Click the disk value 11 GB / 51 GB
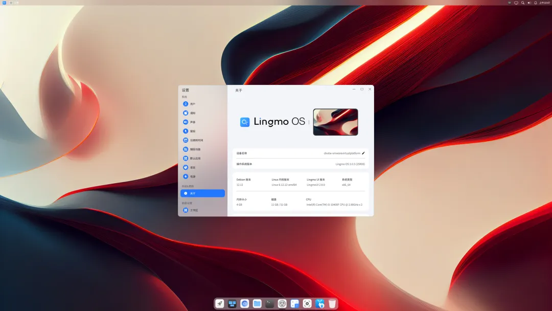Image resolution: width=552 pixels, height=311 pixels. click(x=279, y=205)
